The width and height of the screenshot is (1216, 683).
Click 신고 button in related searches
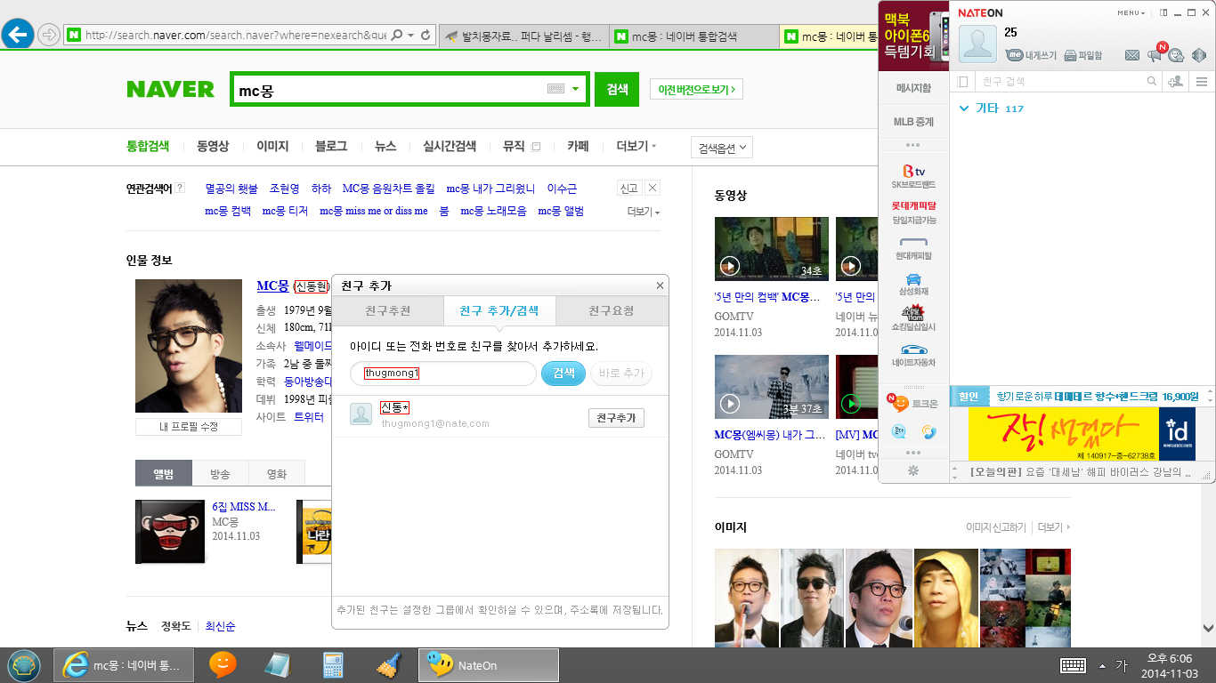click(629, 188)
